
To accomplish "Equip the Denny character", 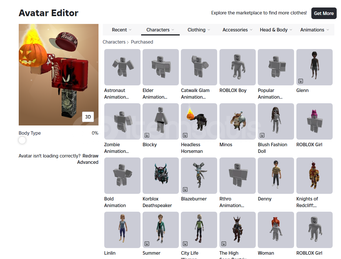I will point(276,176).
